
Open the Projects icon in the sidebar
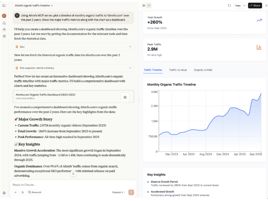[x=4, y=30]
